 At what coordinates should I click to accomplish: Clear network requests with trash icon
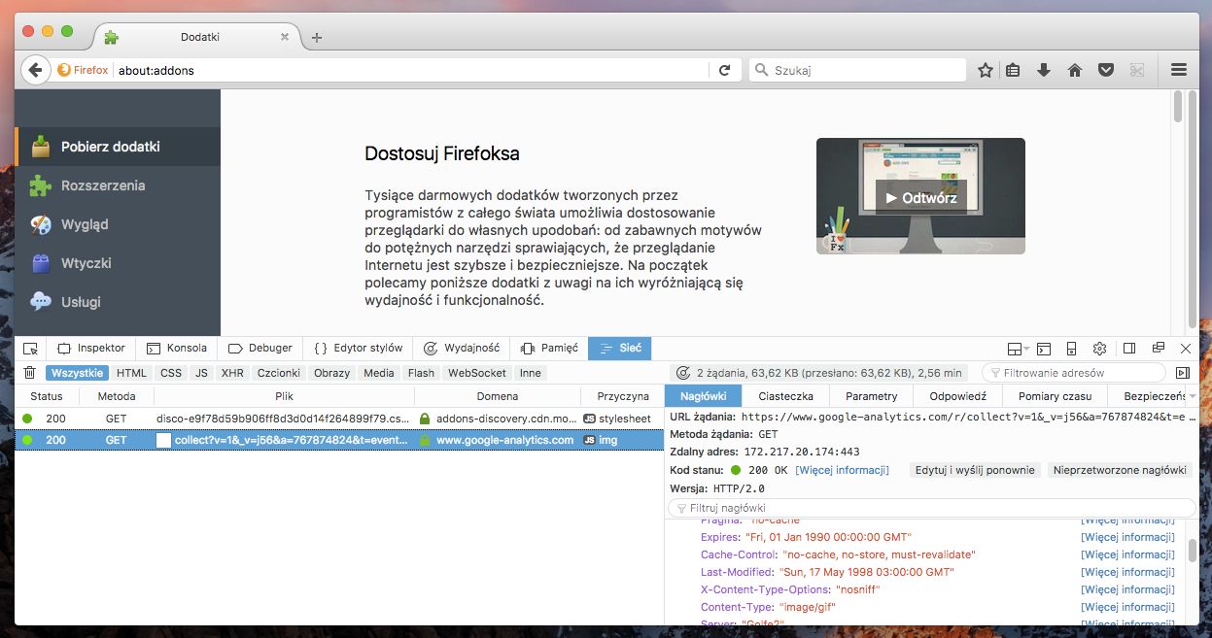coord(29,373)
